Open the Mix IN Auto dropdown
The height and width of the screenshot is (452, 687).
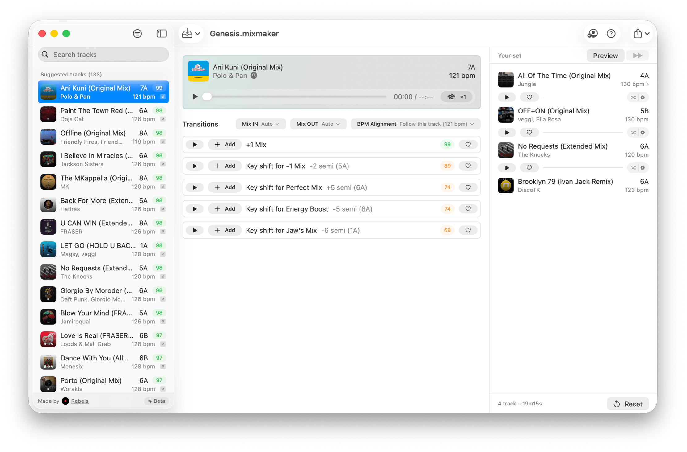260,124
